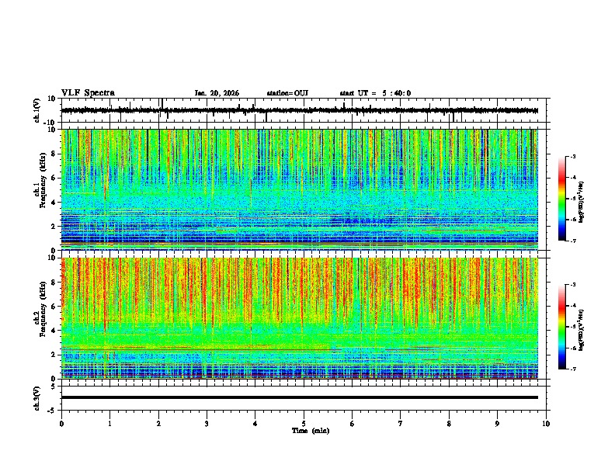Click time axis tick label "9"
The width and height of the screenshot is (615, 475).
[x=497, y=424]
